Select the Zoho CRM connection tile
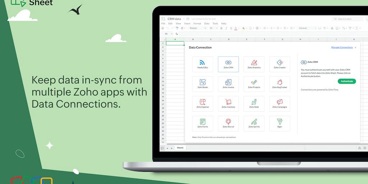Image resolution: width=368 pixels, height=184 pixels. 228,64
